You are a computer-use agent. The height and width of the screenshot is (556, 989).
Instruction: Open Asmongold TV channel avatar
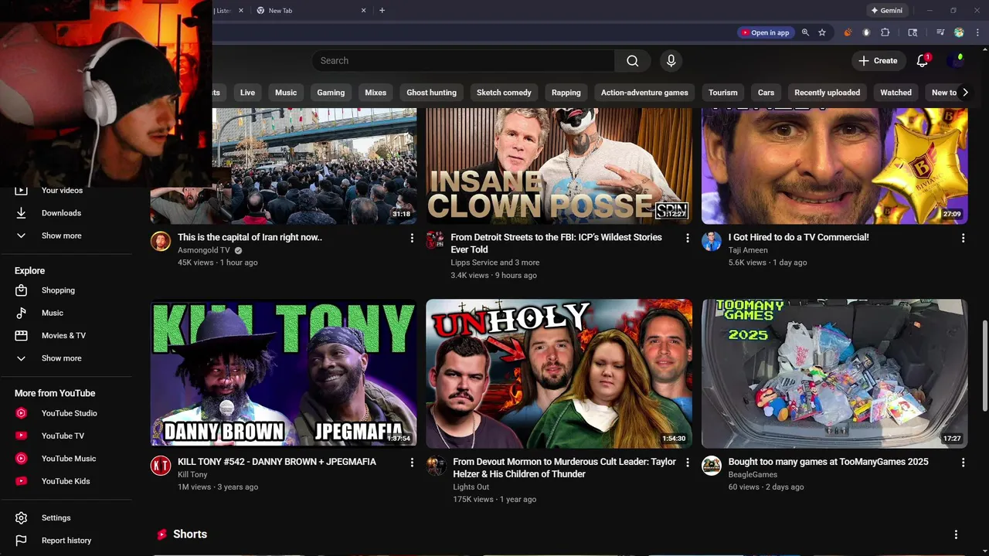pyautogui.click(x=161, y=240)
